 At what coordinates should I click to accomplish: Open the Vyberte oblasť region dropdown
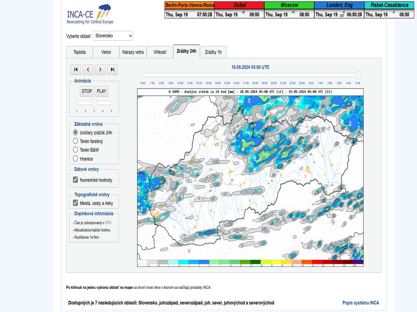click(x=113, y=36)
